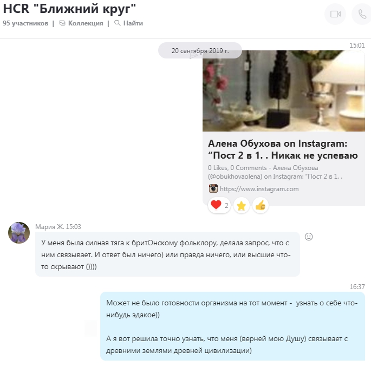The image size is (371, 366).
Task: Click the Instagram logo icon in link preview
Action: coord(213,188)
